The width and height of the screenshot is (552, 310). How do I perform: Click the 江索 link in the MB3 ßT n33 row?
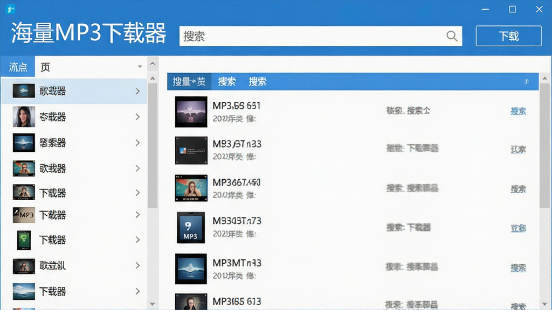pos(518,150)
